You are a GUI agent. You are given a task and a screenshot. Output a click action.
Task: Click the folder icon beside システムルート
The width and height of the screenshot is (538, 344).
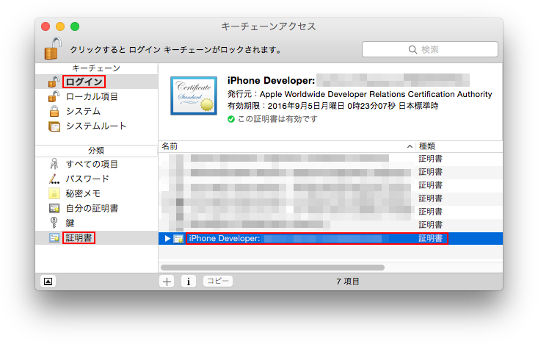pos(54,126)
